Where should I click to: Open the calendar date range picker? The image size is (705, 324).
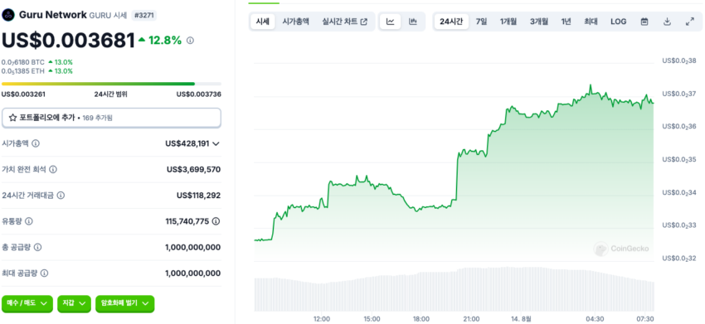coord(644,22)
